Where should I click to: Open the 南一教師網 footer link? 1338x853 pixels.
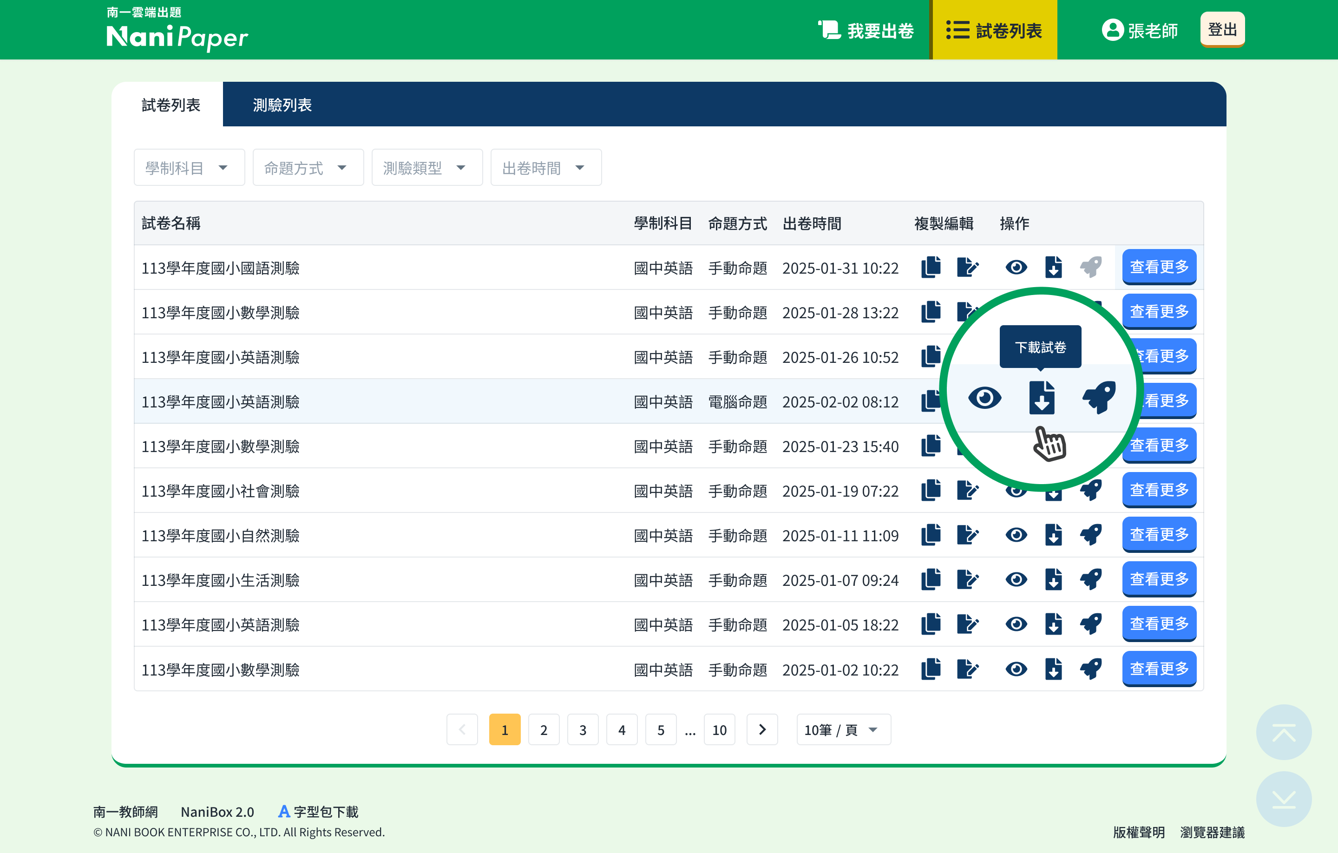click(x=125, y=812)
